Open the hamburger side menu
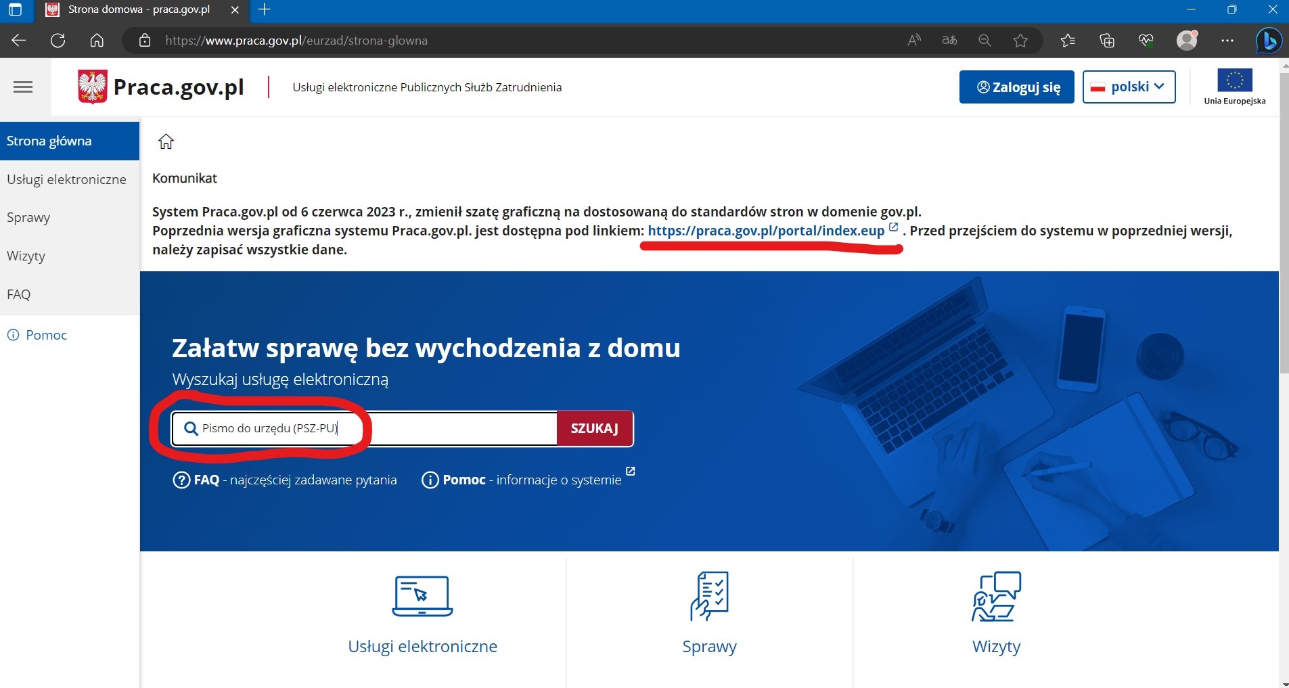The height and width of the screenshot is (688, 1289). coord(23,87)
